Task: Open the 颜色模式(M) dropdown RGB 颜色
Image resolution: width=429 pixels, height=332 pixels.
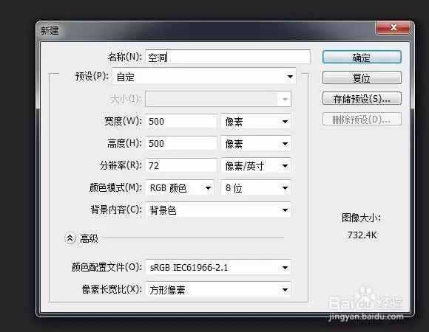Action: pos(180,187)
